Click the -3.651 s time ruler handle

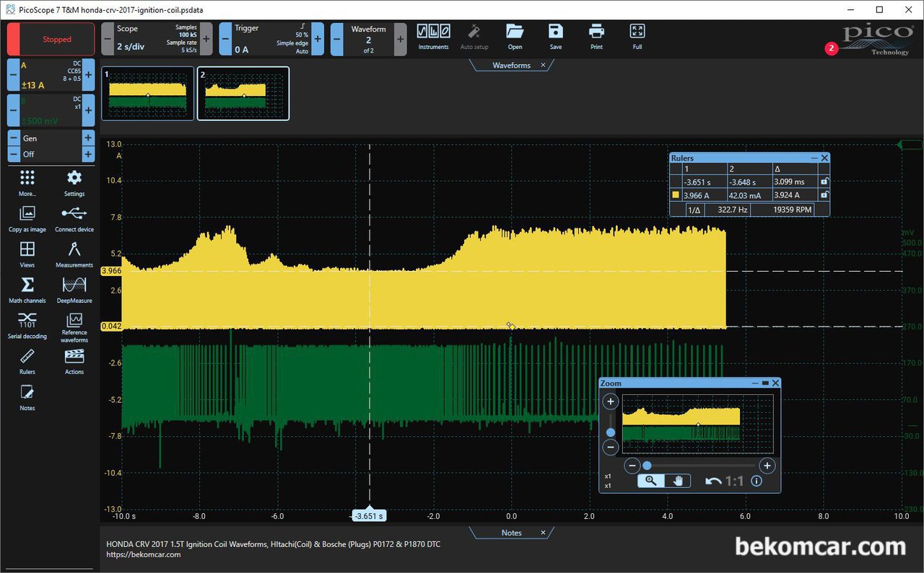(369, 516)
